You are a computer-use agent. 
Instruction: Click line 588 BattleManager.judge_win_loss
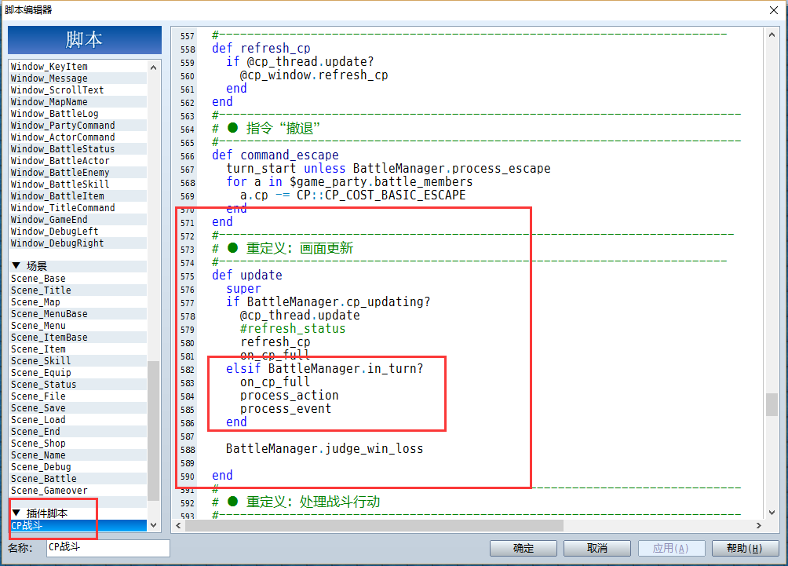click(324, 448)
